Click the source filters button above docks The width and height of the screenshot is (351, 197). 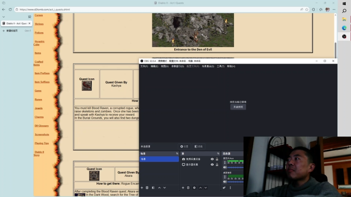click(x=198, y=147)
